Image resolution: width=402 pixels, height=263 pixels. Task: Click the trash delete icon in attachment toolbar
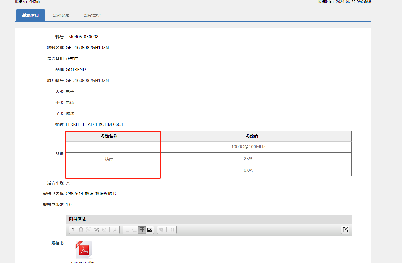pyautogui.click(x=81, y=230)
